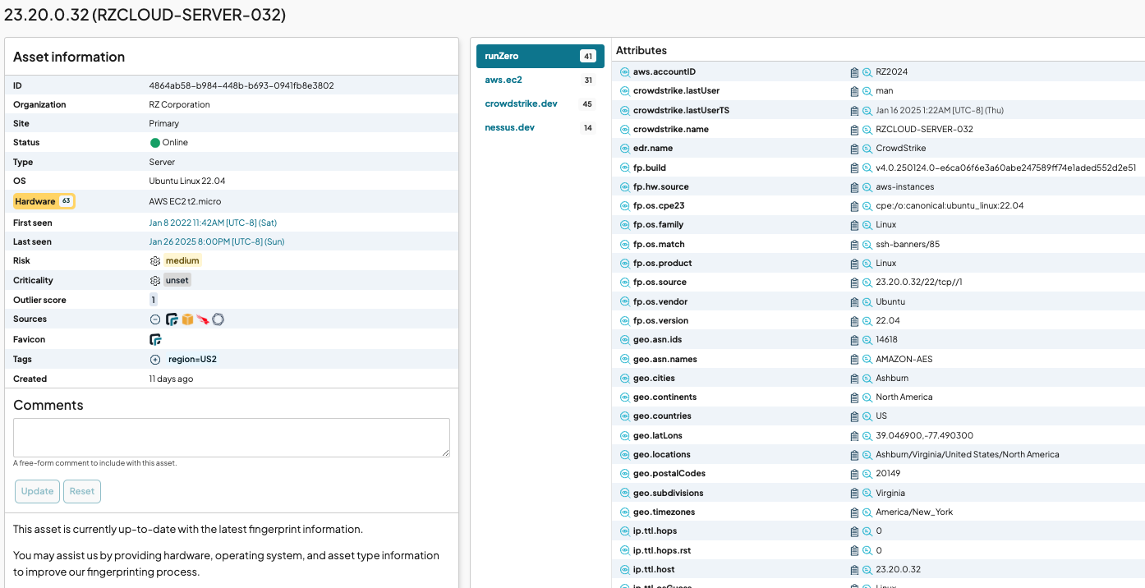
Task: Open the Risk settings gear icon
Action: pyautogui.click(x=155, y=261)
